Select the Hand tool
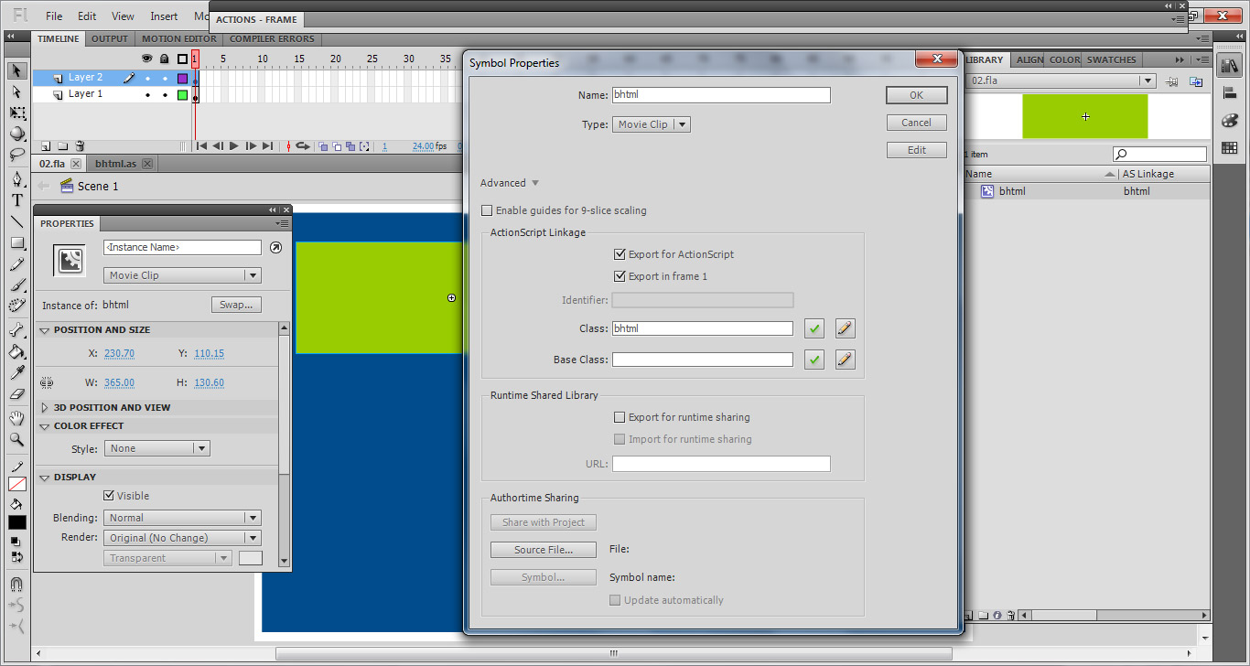Screen dimensions: 1250x666 click(16, 418)
